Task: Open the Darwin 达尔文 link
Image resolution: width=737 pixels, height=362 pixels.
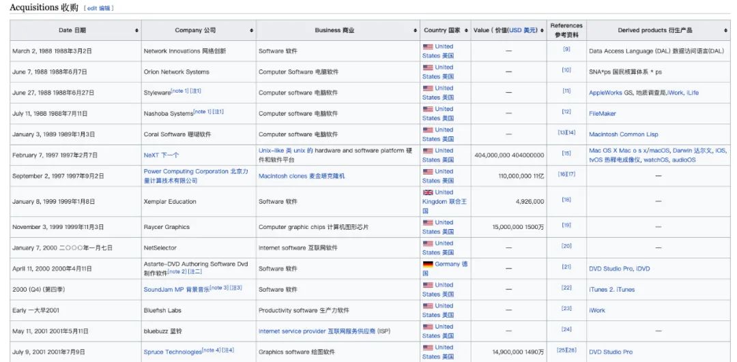Action: (691, 151)
